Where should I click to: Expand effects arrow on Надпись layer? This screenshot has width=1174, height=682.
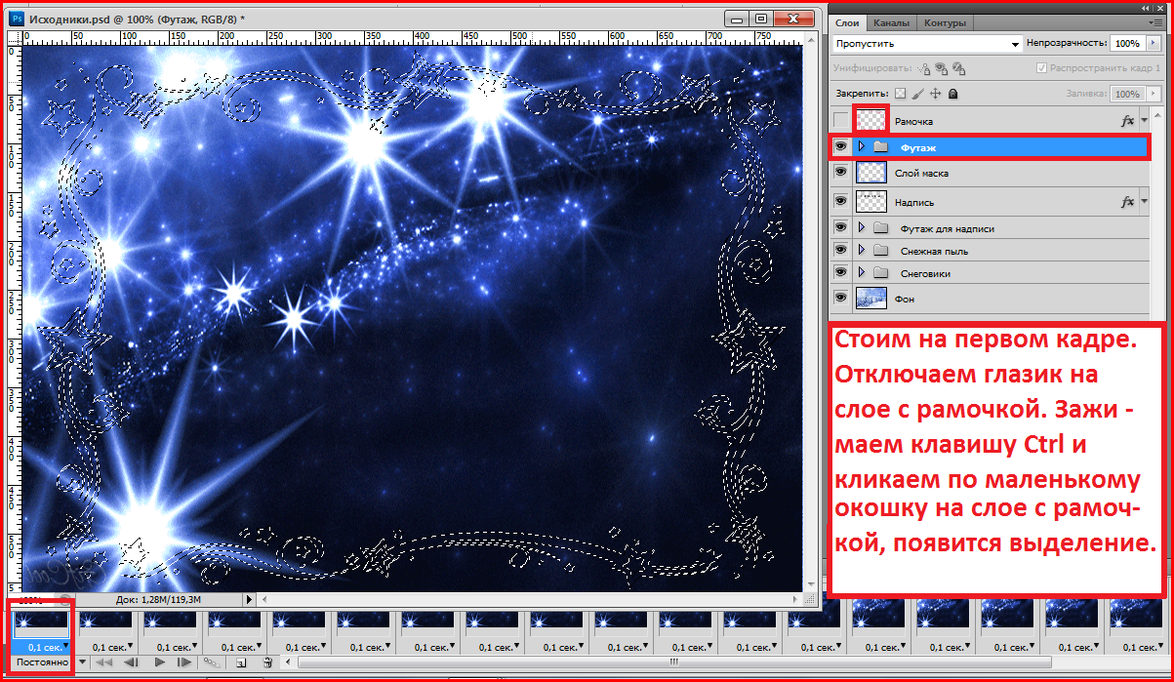(x=1143, y=201)
